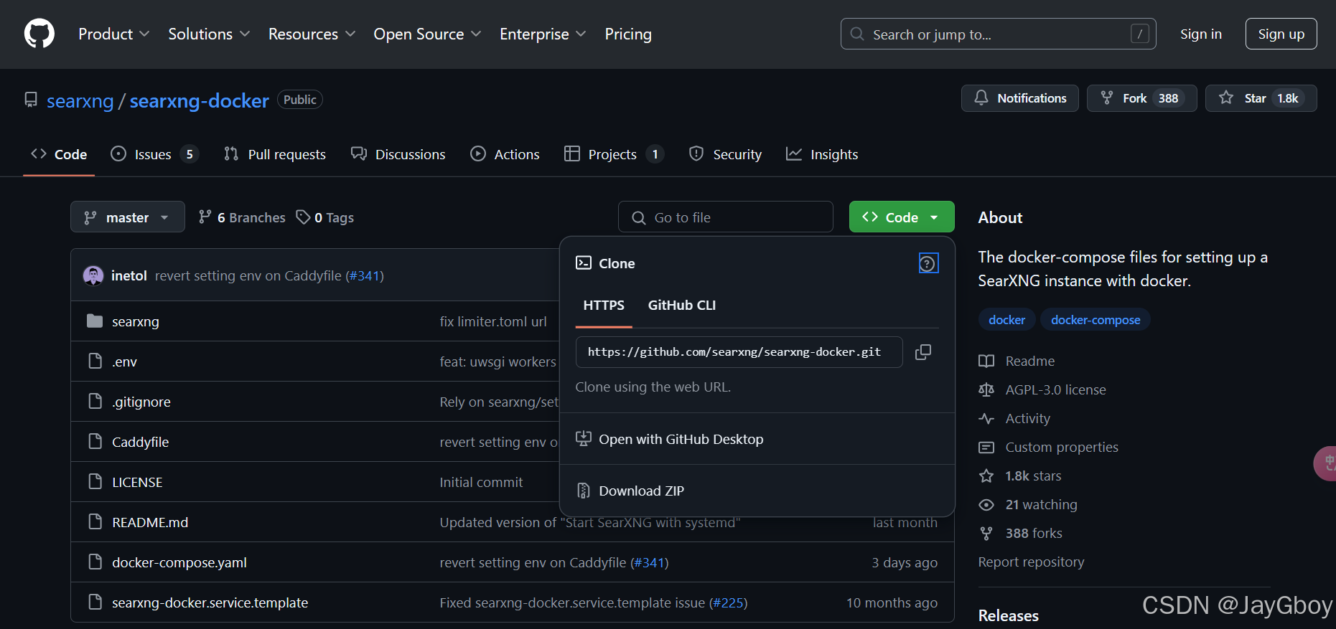Open the searxng-docker repository title link

tap(200, 100)
